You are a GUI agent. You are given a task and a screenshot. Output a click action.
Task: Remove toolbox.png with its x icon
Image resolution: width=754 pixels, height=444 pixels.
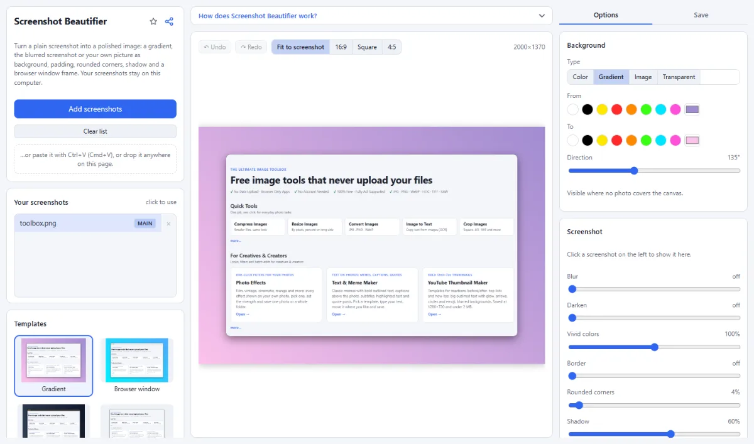[x=168, y=224]
